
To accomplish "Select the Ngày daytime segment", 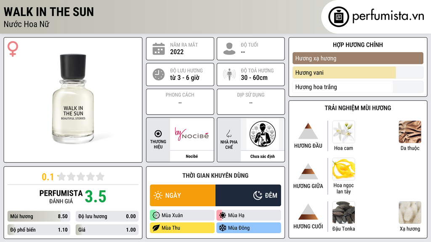I will [x=183, y=195].
